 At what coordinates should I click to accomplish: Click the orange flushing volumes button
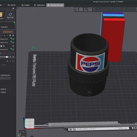(8, 32)
